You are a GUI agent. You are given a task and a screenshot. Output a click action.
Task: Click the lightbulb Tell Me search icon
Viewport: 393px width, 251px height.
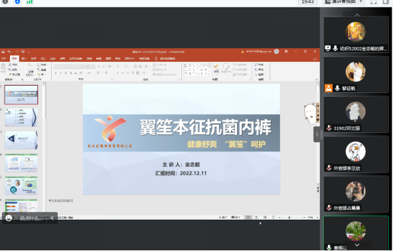pyautogui.click(x=156, y=58)
